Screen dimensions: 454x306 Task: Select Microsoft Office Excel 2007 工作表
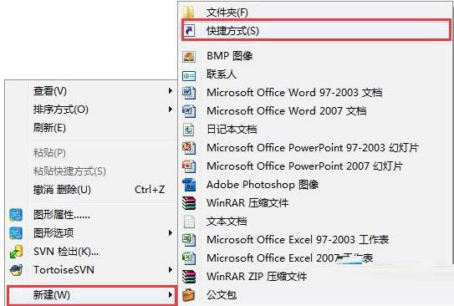(x=289, y=258)
